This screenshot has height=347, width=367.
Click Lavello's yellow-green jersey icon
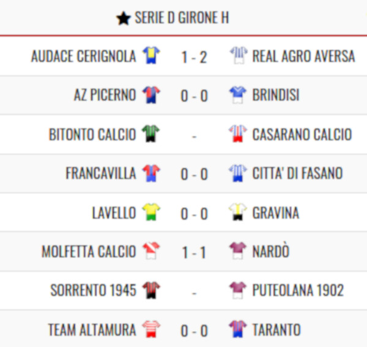(x=151, y=212)
